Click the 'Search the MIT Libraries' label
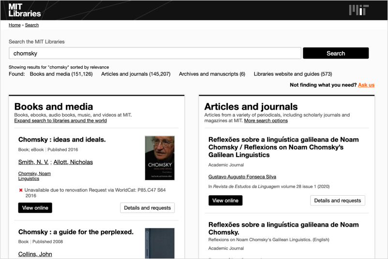This screenshot has width=388, height=259. click(37, 42)
